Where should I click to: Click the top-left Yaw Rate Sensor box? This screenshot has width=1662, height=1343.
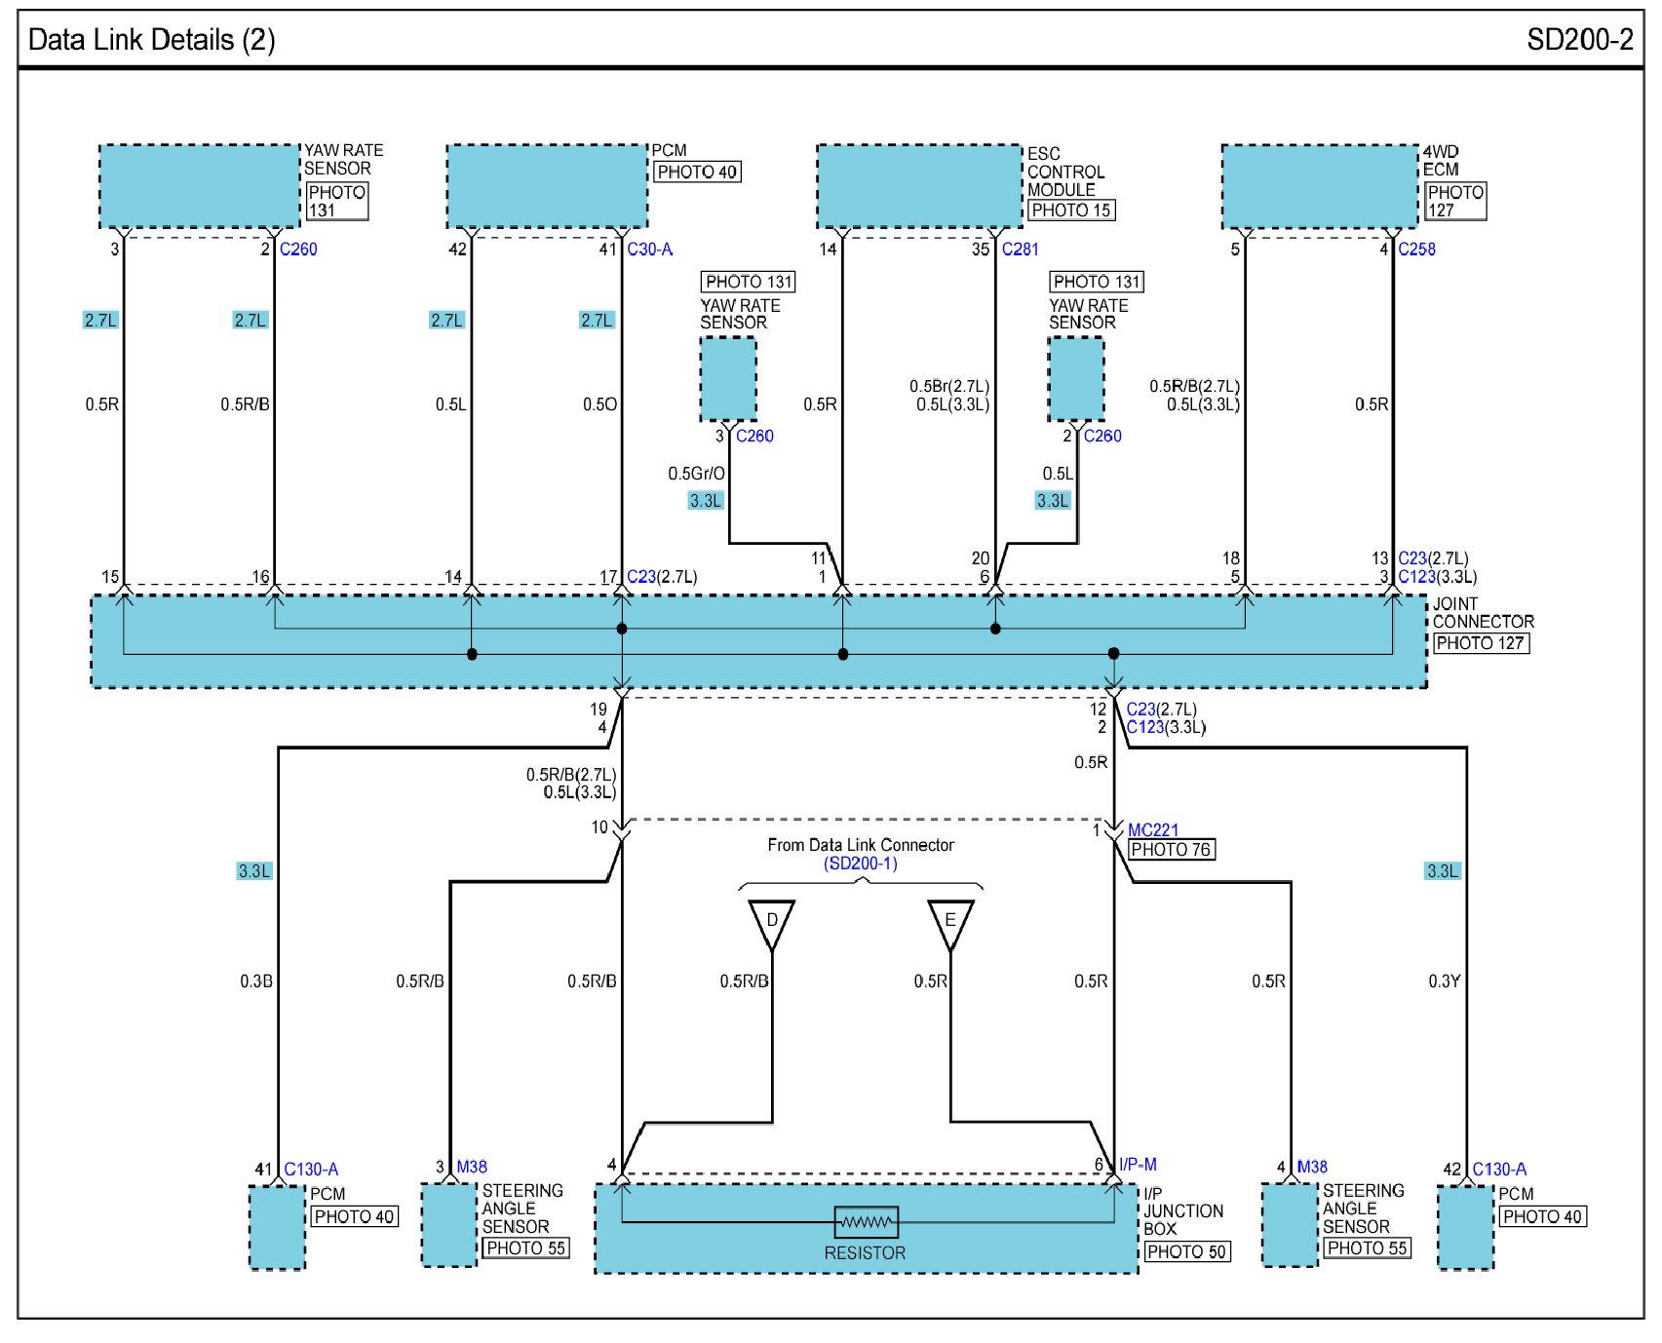(x=200, y=186)
